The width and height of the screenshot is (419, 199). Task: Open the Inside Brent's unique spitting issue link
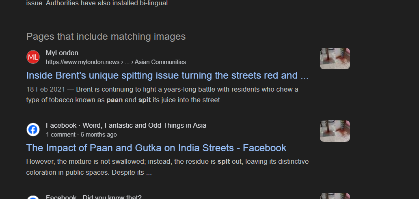[167, 75]
